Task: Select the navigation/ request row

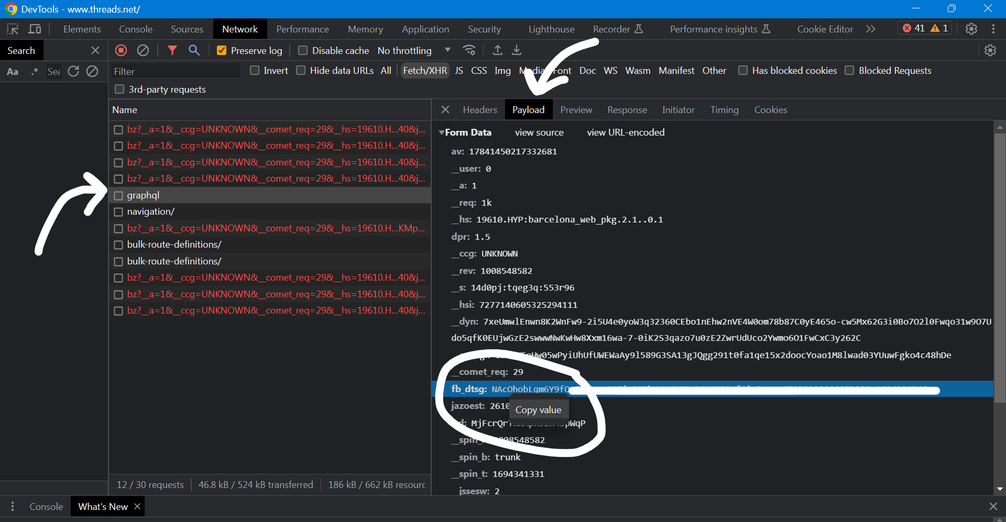Action: [270, 212]
